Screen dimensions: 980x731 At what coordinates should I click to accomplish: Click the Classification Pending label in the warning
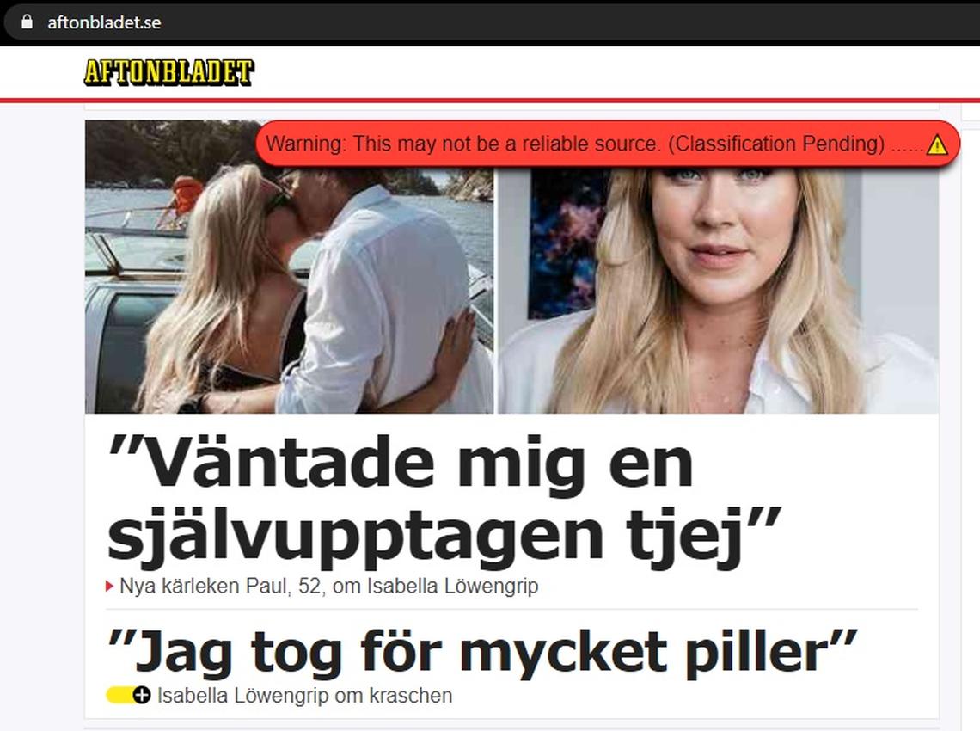(x=777, y=144)
